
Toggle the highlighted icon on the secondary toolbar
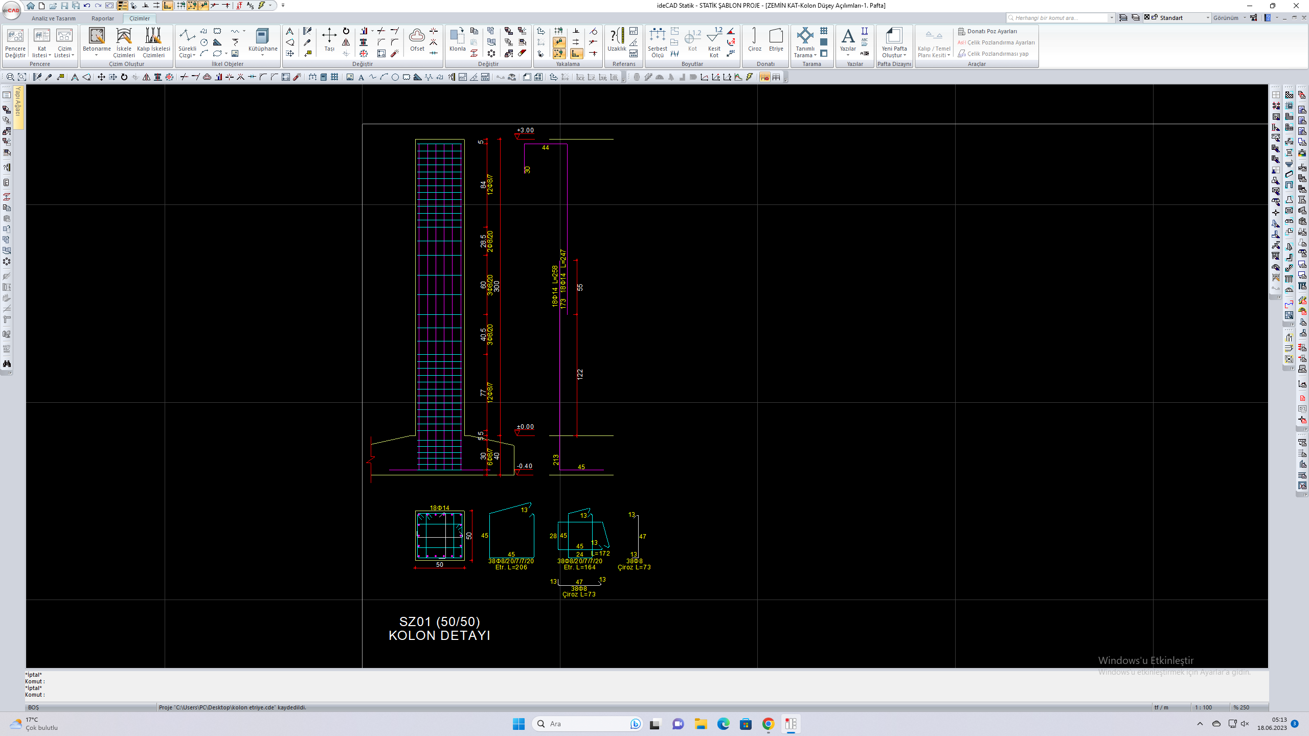tap(764, 77)
